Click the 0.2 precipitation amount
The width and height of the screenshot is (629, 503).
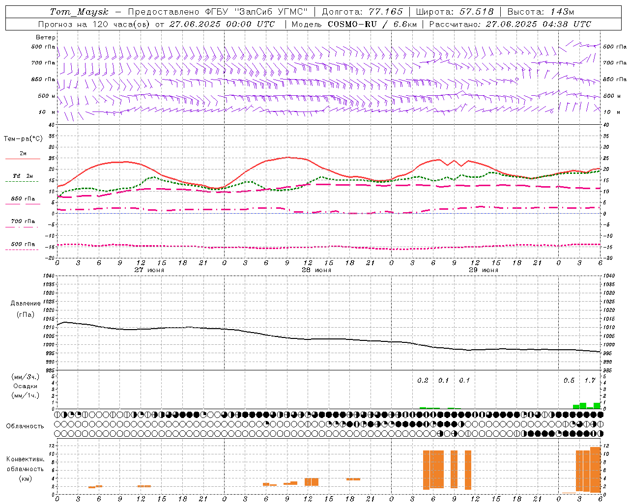click(x=423, y=380)
